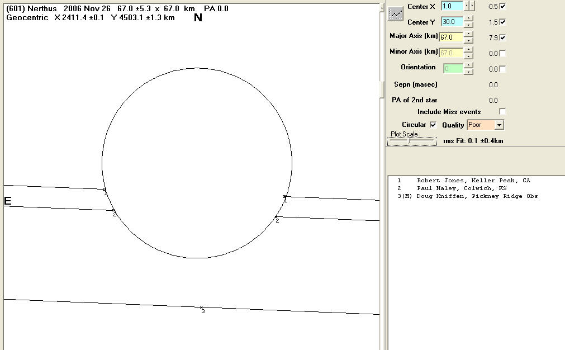The height and width of the screenshot is (350, 565).
Task: Click the Major Axis uncertainty value 7.9
Action: click(493, 37)
